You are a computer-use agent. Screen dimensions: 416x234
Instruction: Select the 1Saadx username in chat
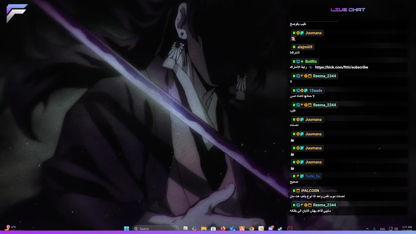click(x=316, y=90)
